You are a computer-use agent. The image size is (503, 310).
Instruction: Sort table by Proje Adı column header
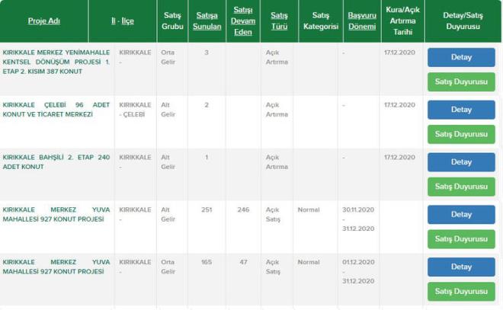coord(43,21)
